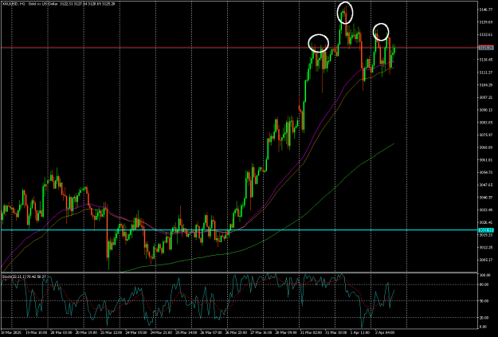Click the 20.00 stochastic level label
Screen dimensions: 498x337
(x=483, y=317)
